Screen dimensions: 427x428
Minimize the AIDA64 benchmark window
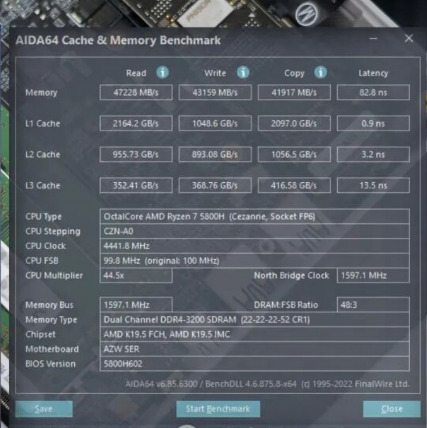pos(373,39)
